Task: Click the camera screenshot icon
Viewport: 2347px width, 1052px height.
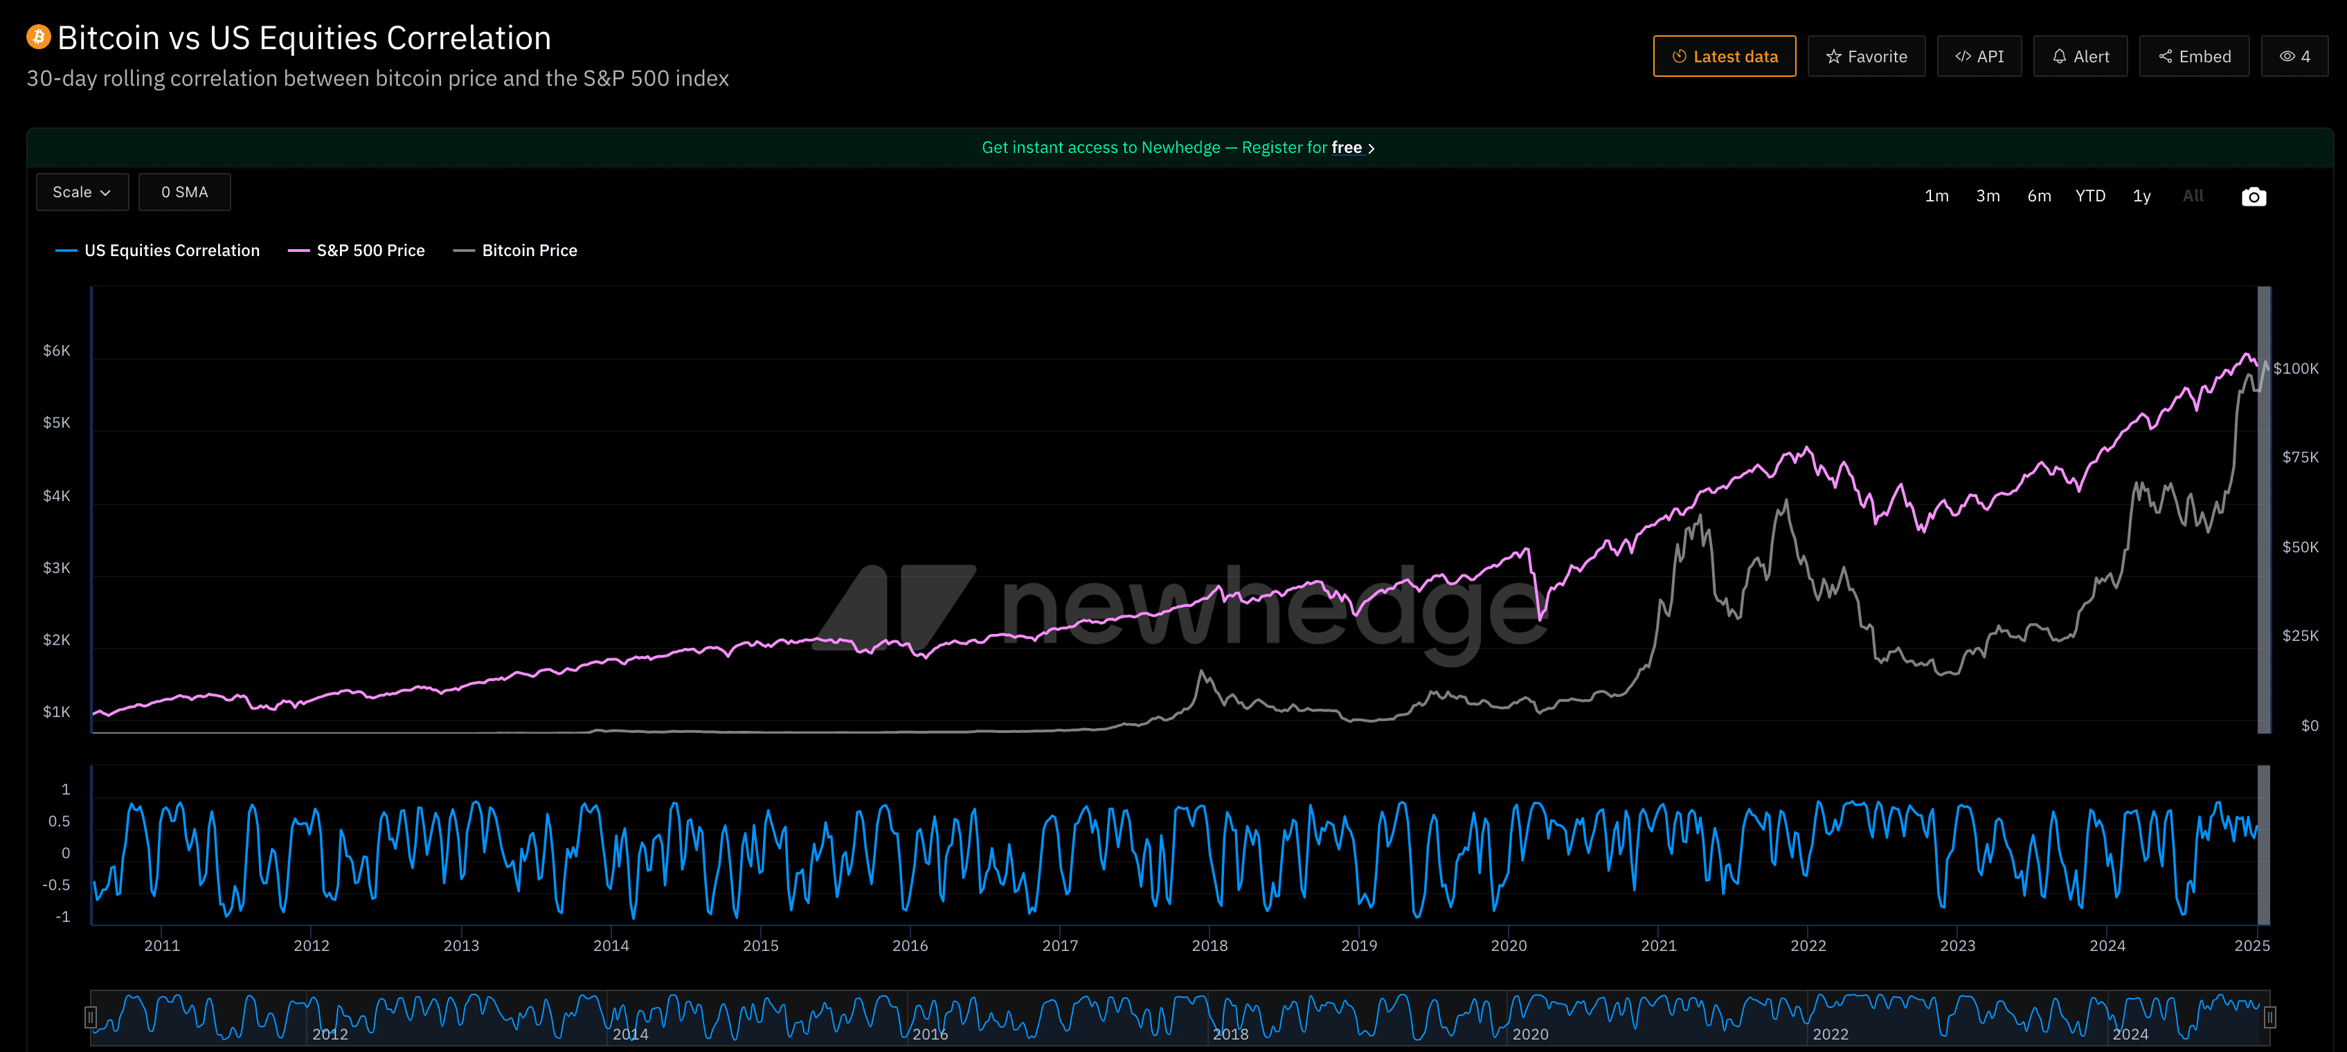Action: 2253,197
